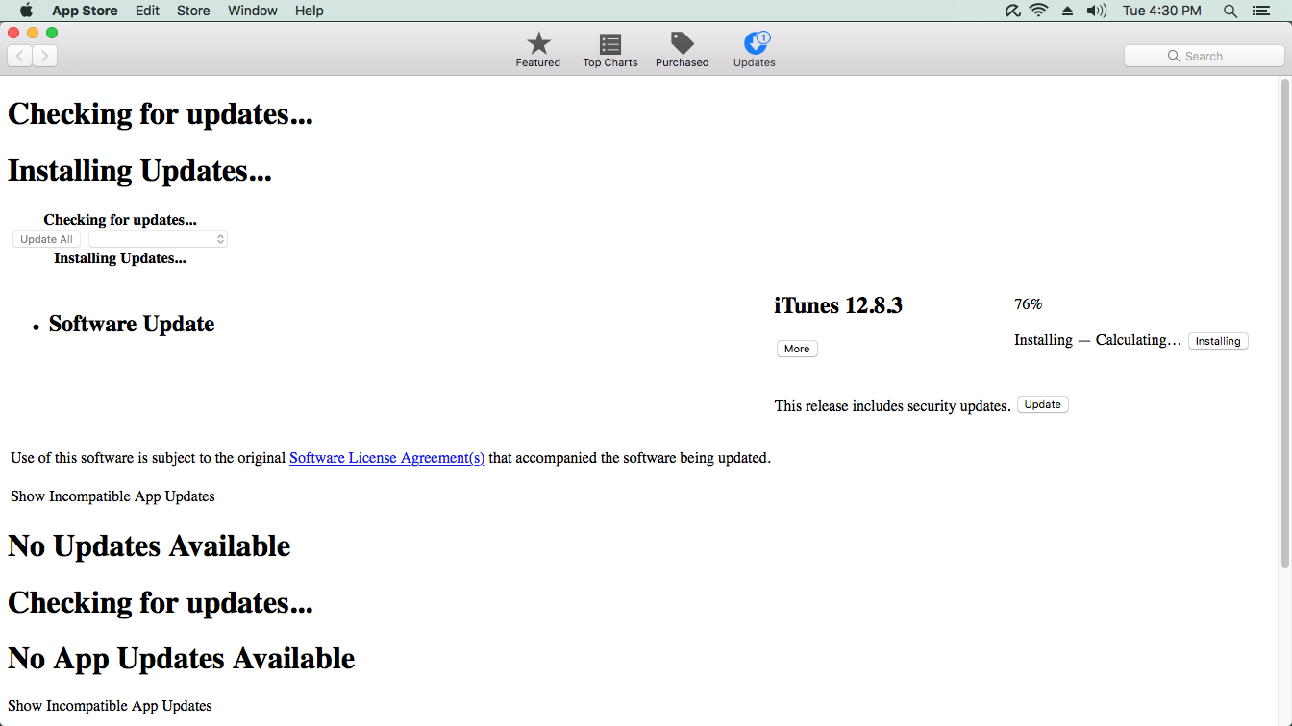
Task: Open Spotlight search magnifier icon
Action: tap(1230, 11)
